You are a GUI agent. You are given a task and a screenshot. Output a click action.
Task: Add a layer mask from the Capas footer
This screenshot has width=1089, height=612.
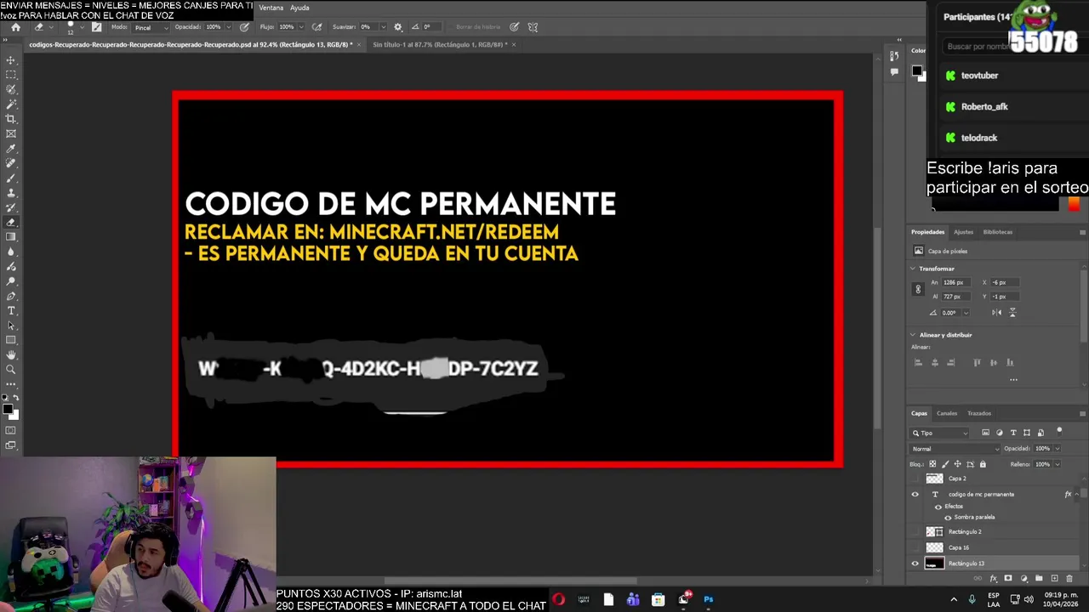click(x=1008, y=578)
